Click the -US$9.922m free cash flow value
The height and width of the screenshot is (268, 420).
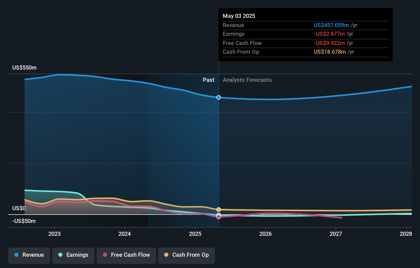pos(329,43)
